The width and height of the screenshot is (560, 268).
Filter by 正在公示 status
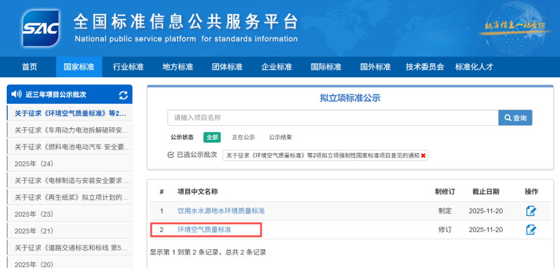243,137
